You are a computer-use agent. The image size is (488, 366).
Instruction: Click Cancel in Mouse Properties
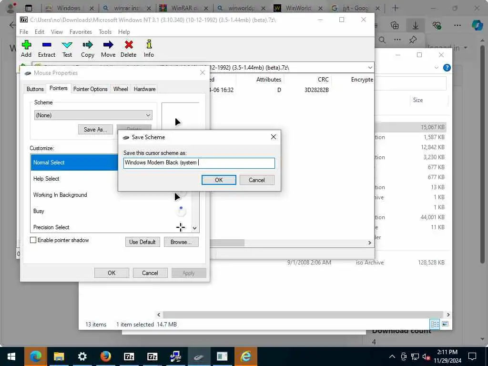coord(150,273)
